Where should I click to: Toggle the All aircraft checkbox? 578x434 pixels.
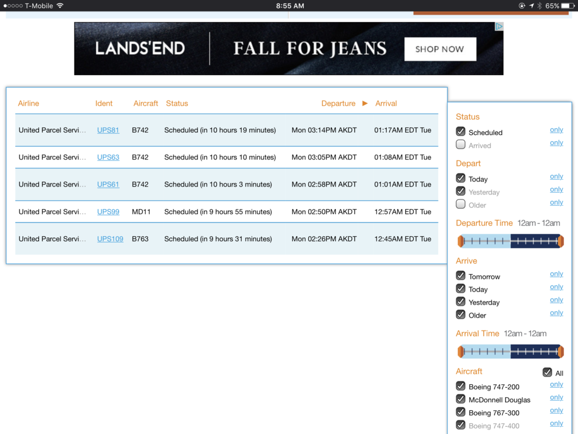click(x=547, y=372)
